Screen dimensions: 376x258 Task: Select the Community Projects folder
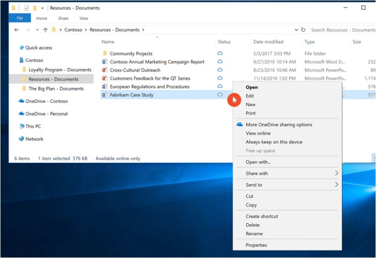coord(131,53)
